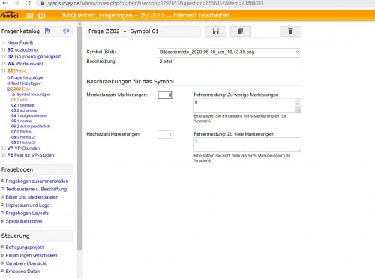Viewport: 375px width, 279px height.
Task: Open Befragungsprojekt
Action: [25, 247]
